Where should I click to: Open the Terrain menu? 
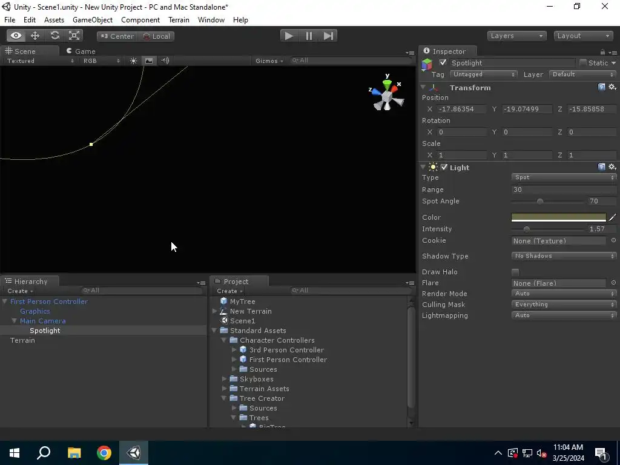tap(179, 20)
